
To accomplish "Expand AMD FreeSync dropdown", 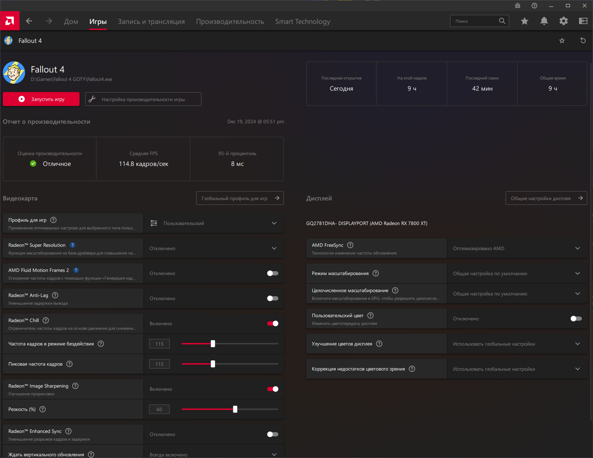I will coord(517,248).
